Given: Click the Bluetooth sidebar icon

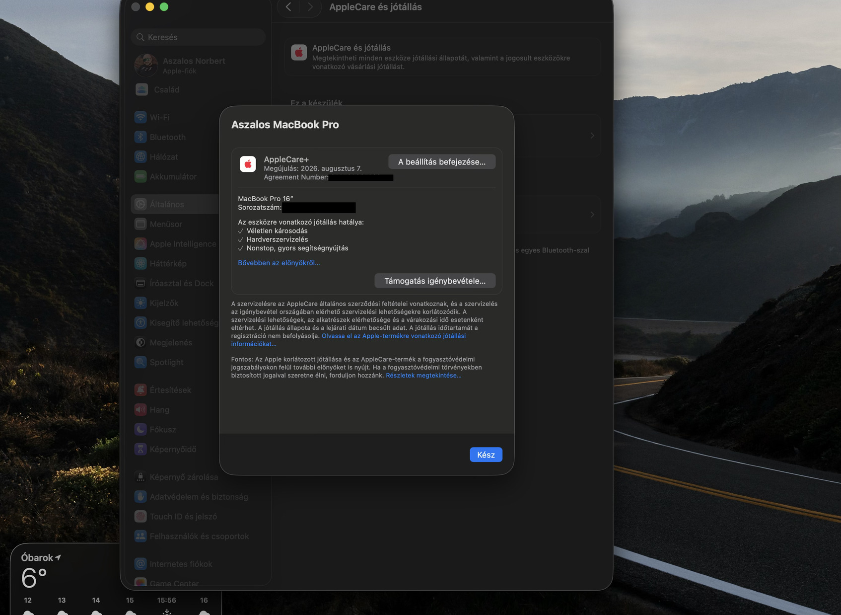Looking at the screenshot, I should (x=141, y=137).
